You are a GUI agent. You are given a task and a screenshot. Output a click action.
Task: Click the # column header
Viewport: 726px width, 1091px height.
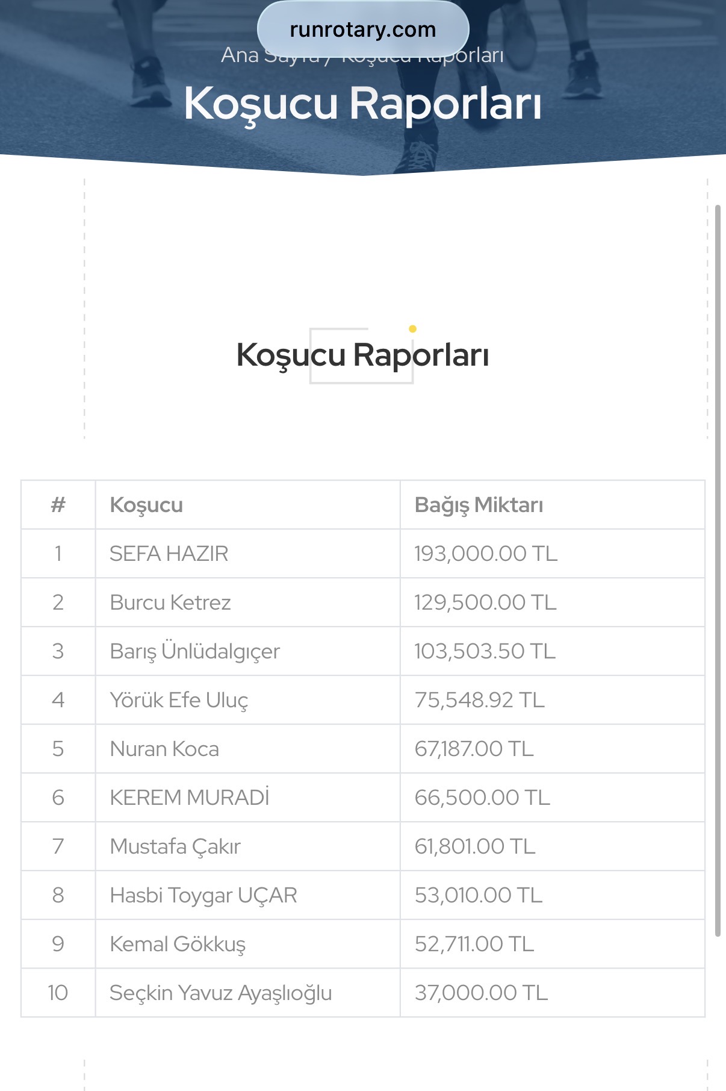(x=58, y=505)
